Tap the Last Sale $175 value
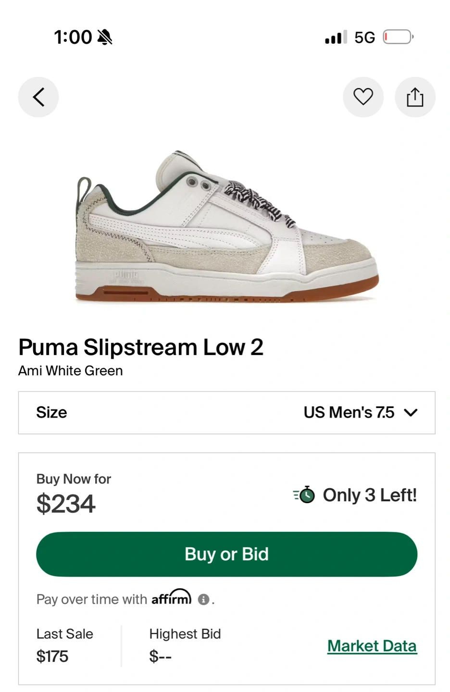The width and height of the screenshot is (450, 692). [x=52, y=656]
